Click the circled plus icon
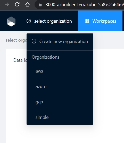Viewport: 124px width, 143px height. [x=34, y=41]
